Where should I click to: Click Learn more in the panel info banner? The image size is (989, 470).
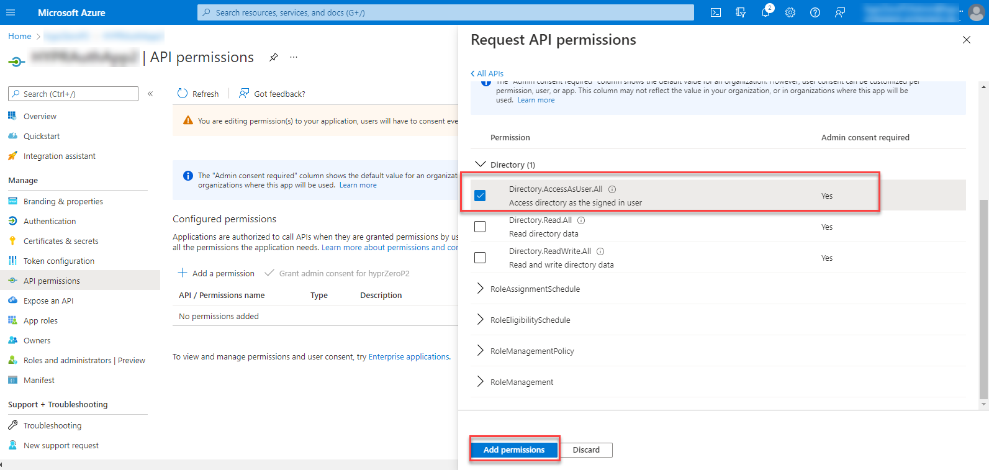pos(536,100)
